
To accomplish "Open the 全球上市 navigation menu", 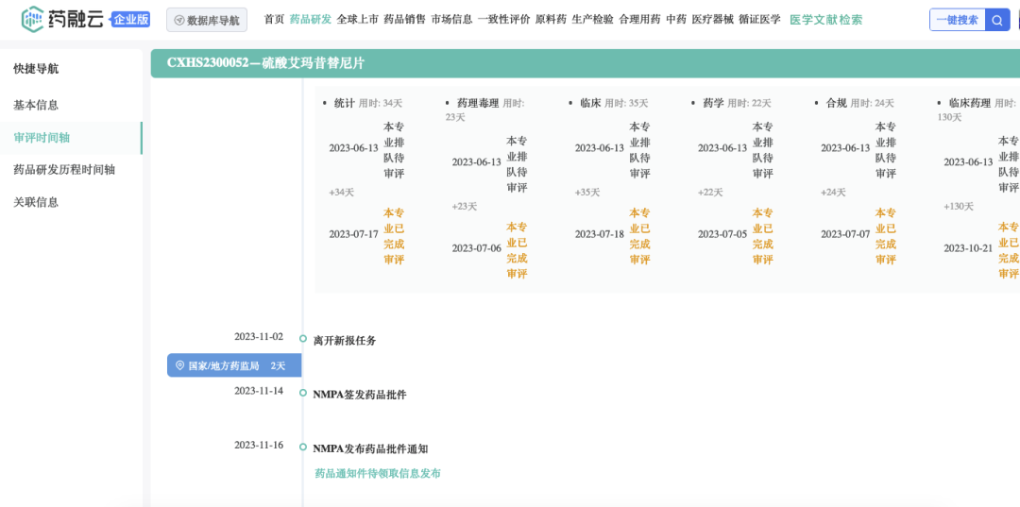I will pos(357,20).
